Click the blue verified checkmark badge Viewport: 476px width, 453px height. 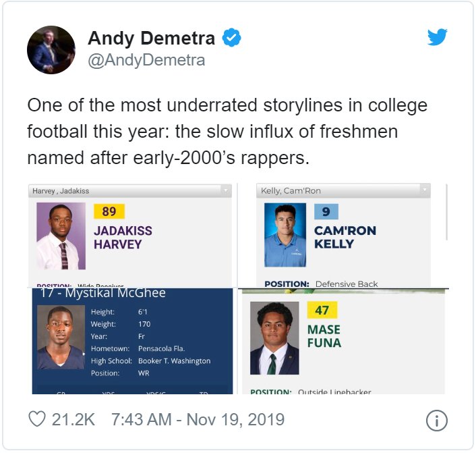click(x=231, y=37)
